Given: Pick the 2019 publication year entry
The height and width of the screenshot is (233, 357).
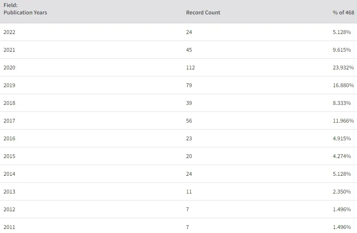Looking at the screenshot, I should [9, 85].
